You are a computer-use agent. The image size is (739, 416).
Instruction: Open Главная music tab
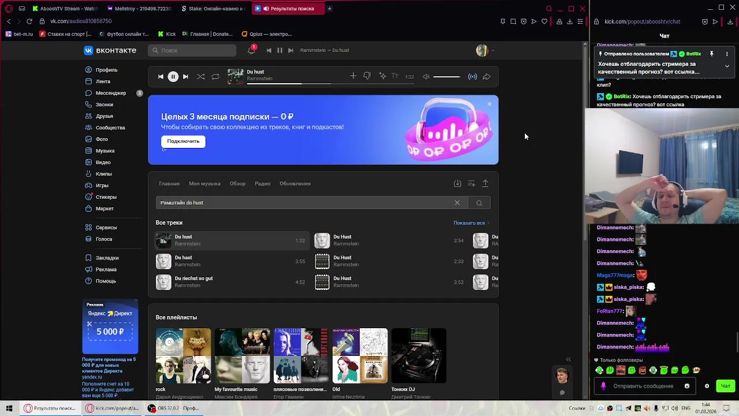(x=169, y=184)
